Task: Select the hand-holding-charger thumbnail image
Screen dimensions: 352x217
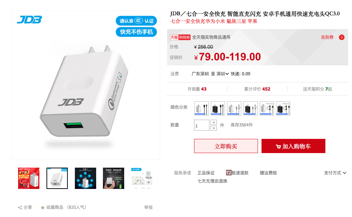Action: click(114, 178)
